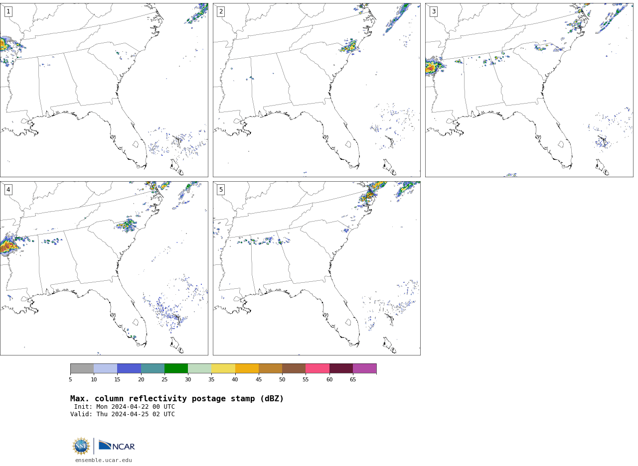Click the colorbar tick label 5
The height and width of the screenshot is (466, 638).
[x=70, y=380]
